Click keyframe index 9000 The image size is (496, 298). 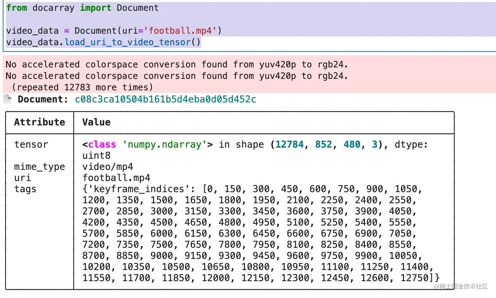click(162, 256)
